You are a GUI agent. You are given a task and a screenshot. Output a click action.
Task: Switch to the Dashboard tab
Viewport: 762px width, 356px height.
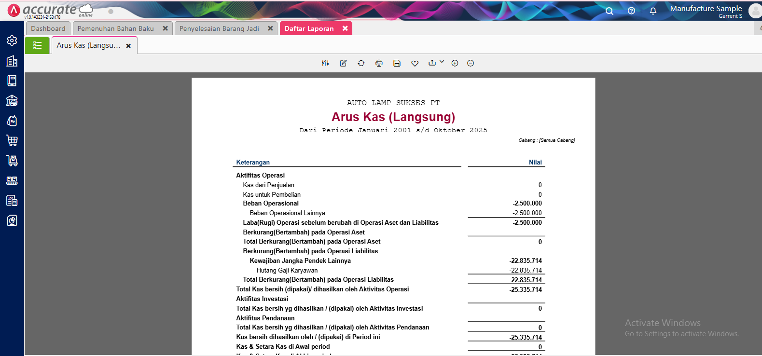click(x=48, y=28)
